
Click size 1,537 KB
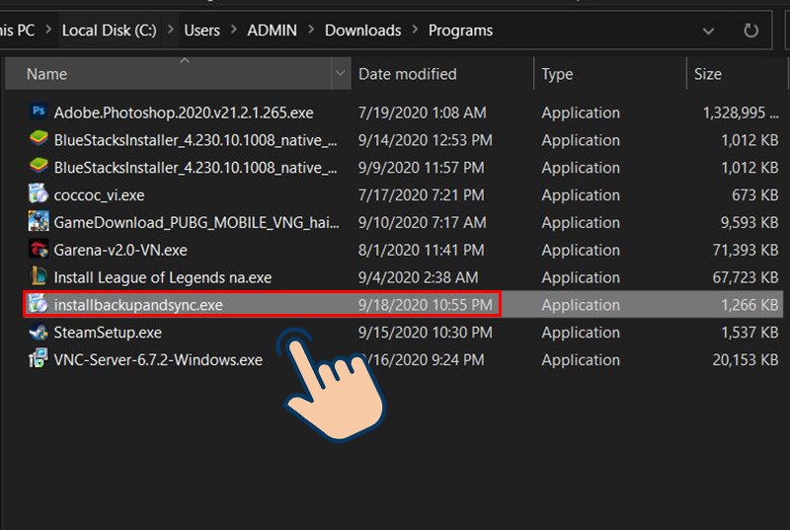click(x=750, y=333)
